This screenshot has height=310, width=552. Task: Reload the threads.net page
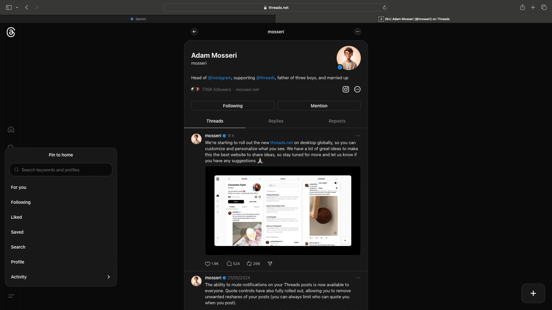pyautogui.click(x=384, y=7)
